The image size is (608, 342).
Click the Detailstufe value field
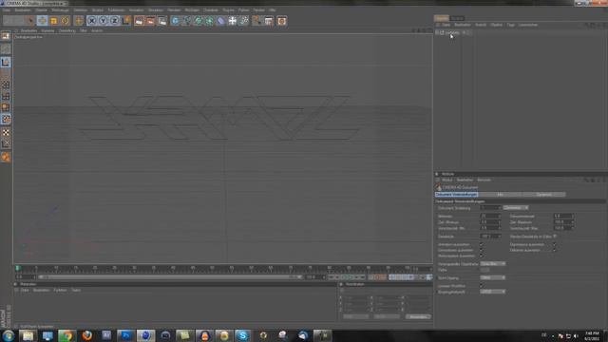[x=490, y=237]
